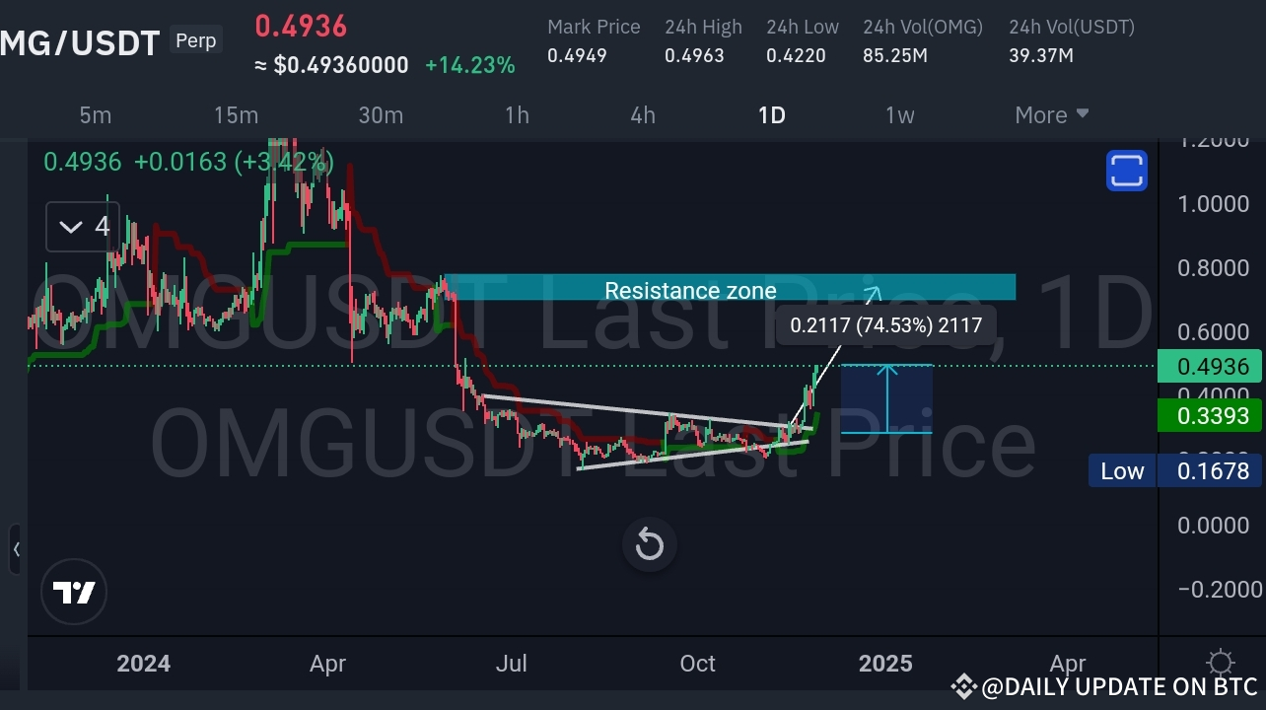Click the TradingView logo icon

tap(74, 592)
